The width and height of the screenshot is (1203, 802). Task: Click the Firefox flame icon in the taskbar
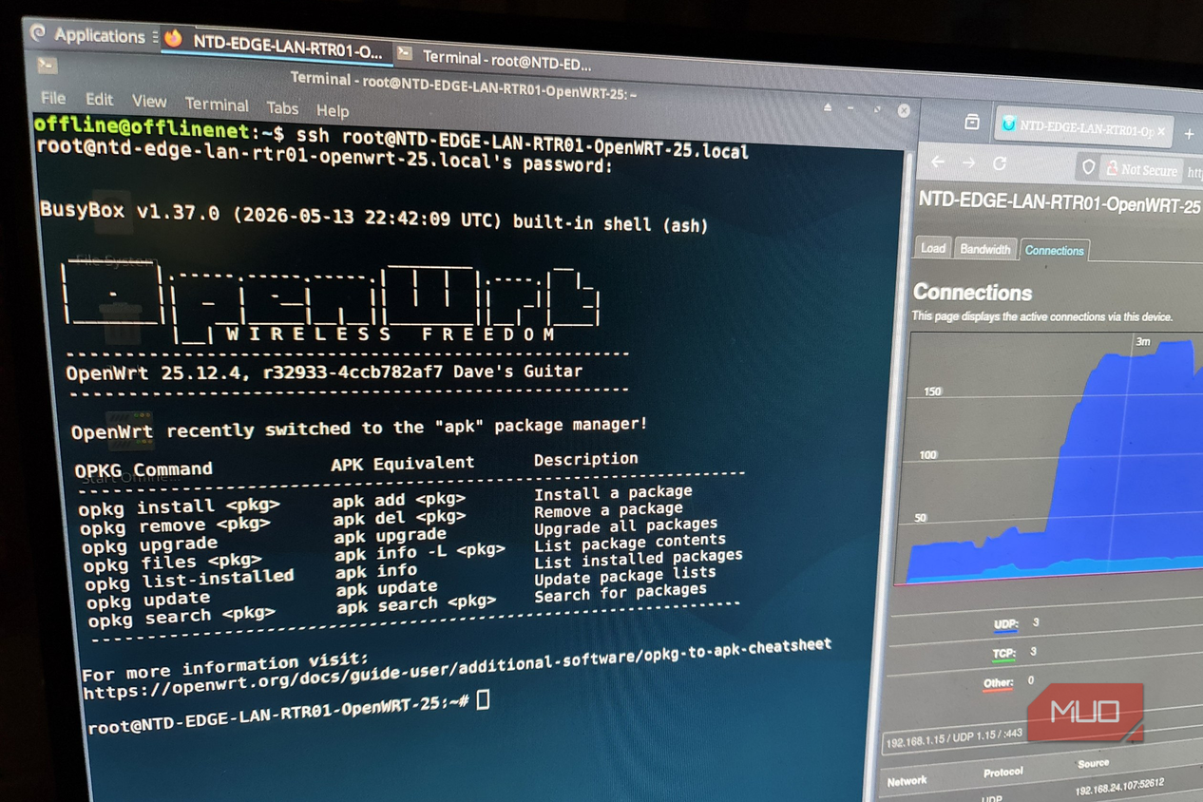click(x=173, y=37)
